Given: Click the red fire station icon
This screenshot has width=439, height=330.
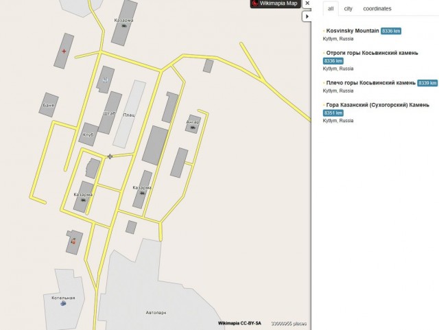Looking at the screenshot, I should point(73,241).
